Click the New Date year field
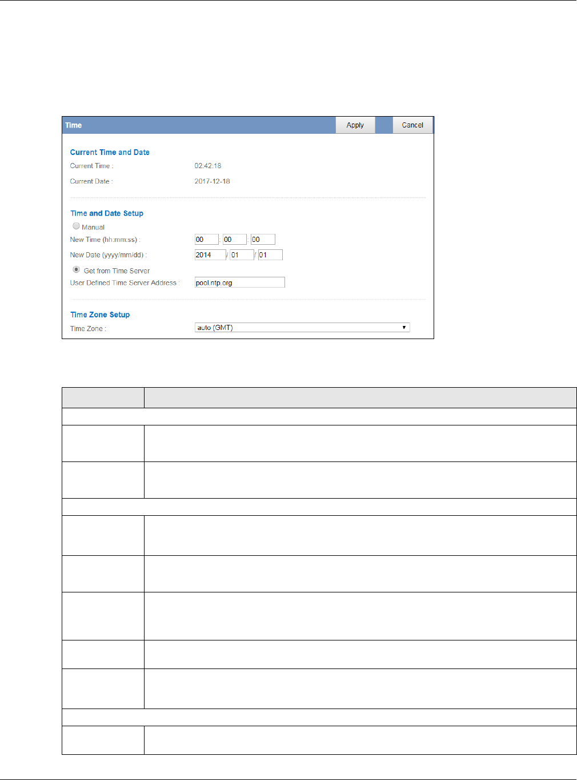Image resolution: width=577 pixels, height=780 pixels. [x=210, y=255]
